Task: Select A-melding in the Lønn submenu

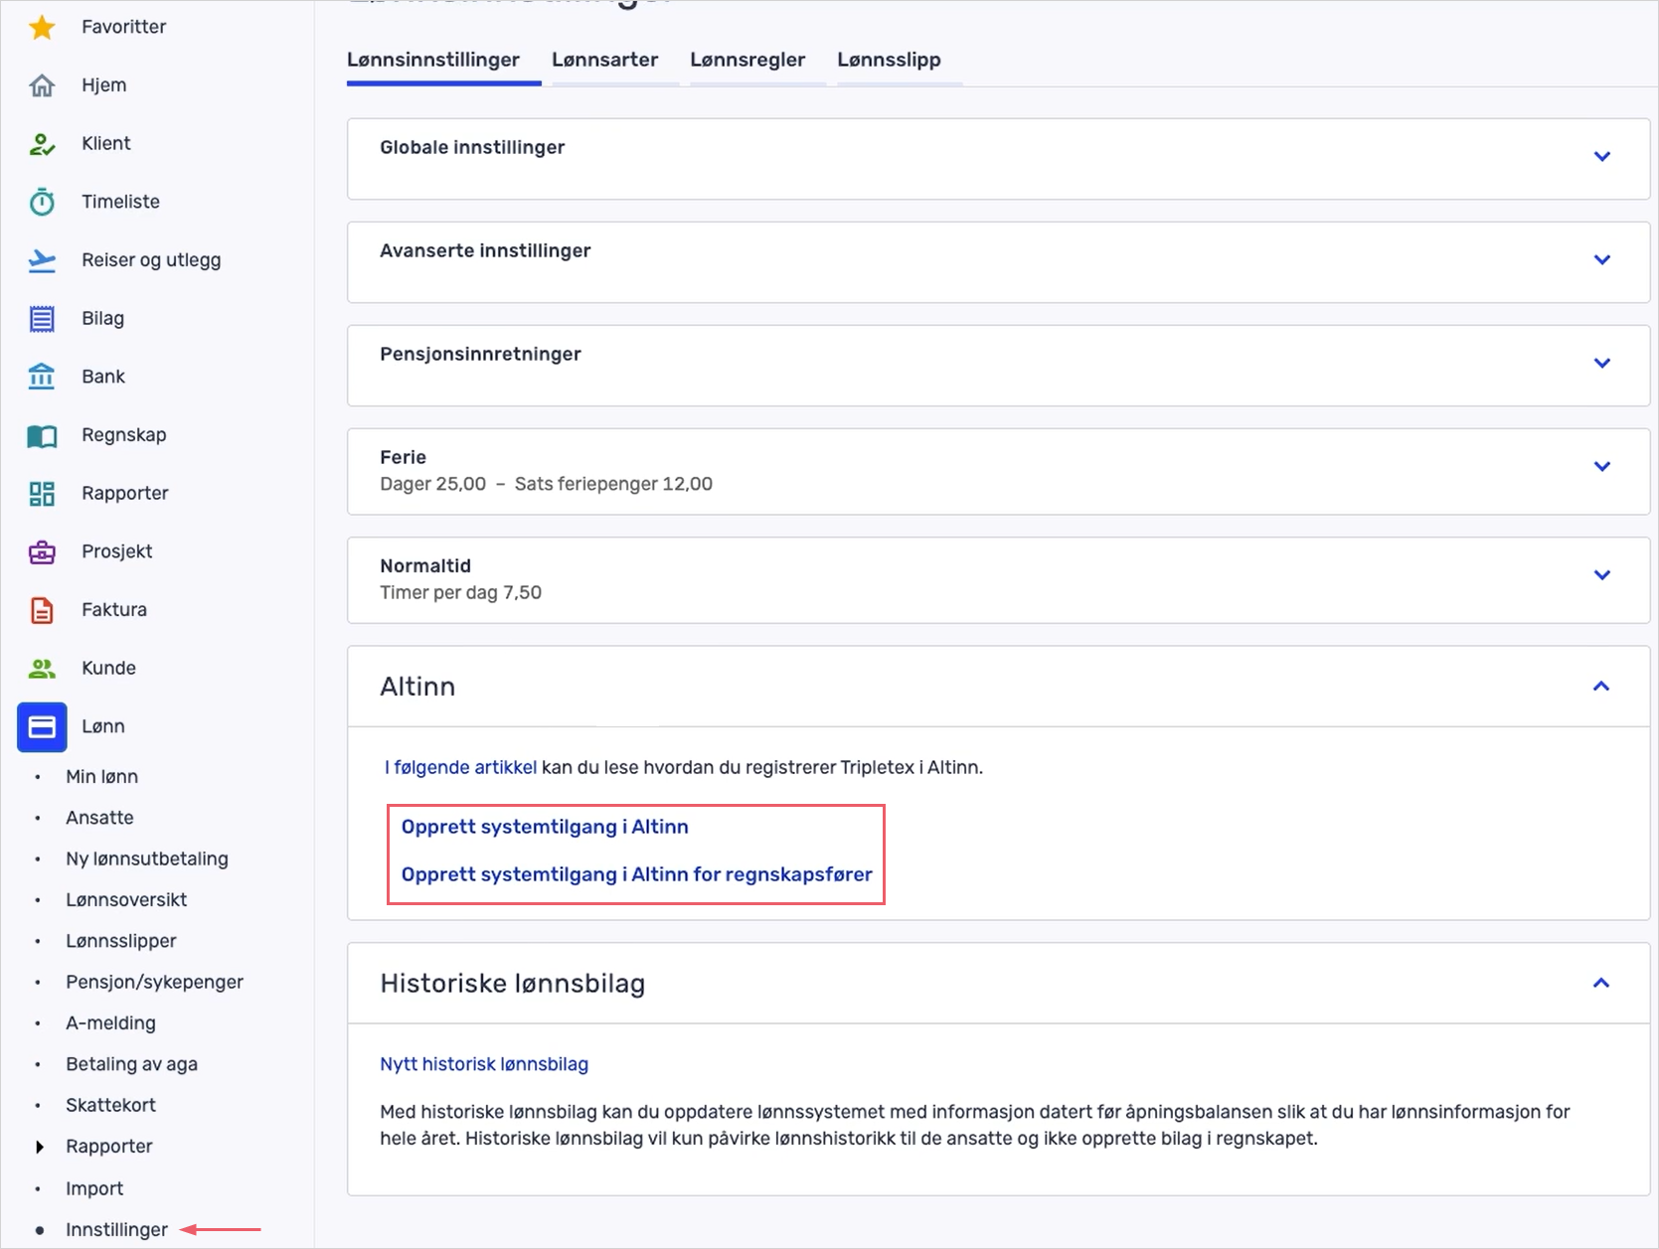Action: click(110, 1022)
